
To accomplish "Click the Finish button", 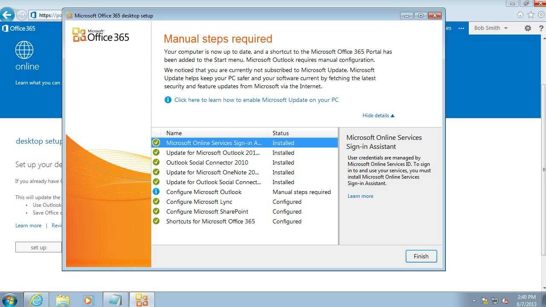I will pyautogui.click(x=421, y=256).
